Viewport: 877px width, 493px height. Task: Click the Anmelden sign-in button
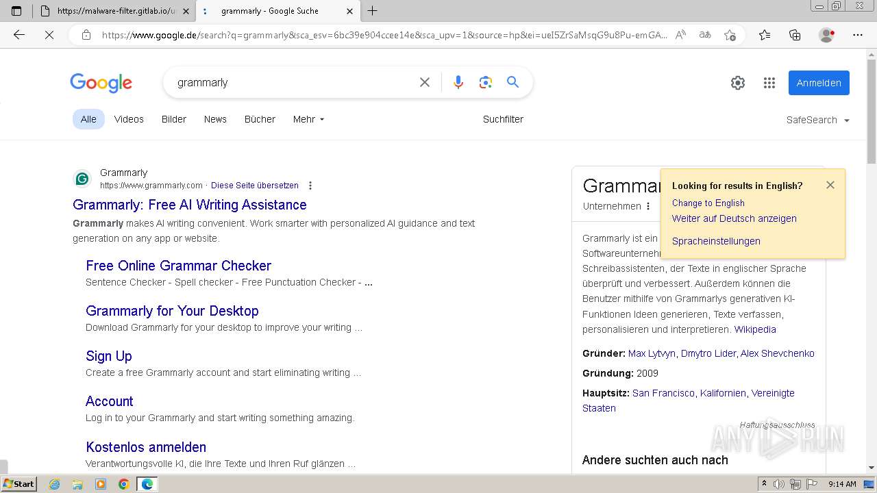[x=819, y=83]
